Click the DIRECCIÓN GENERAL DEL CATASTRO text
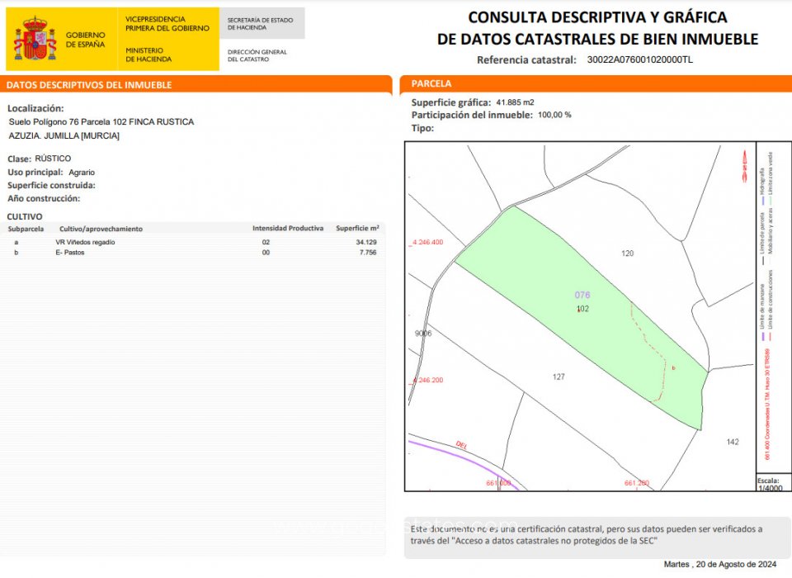Viewport: 792px width, 578px height. pos(257,54)
